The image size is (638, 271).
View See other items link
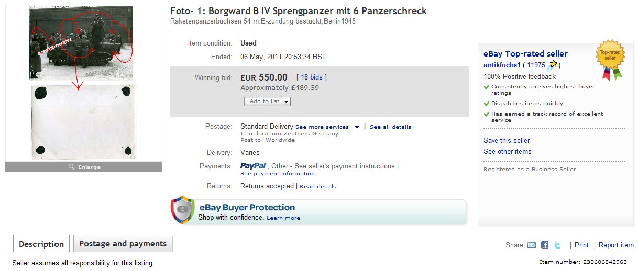tap(507, 151)
